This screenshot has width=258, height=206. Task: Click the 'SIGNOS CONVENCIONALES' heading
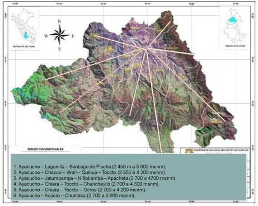point(46,149)
